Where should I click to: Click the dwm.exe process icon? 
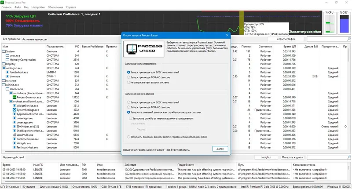7,76
